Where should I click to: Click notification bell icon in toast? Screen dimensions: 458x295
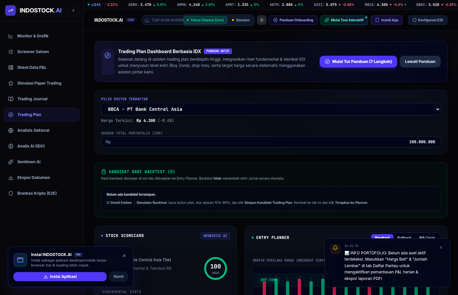335,248
